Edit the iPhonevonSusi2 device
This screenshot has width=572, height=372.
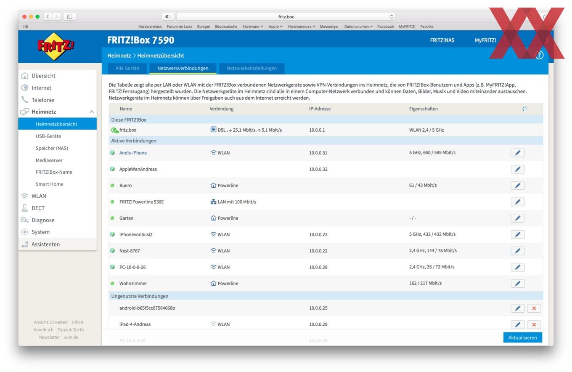[518, 234]
